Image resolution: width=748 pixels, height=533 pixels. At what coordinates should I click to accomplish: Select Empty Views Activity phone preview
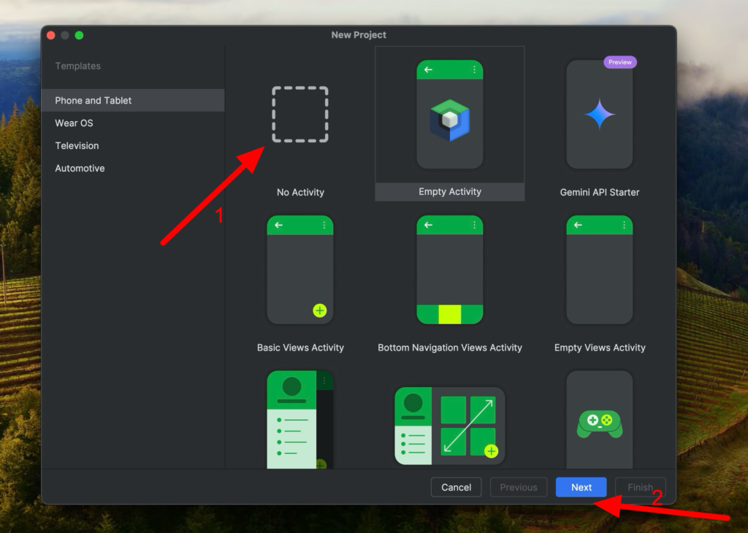pos(600,269)
